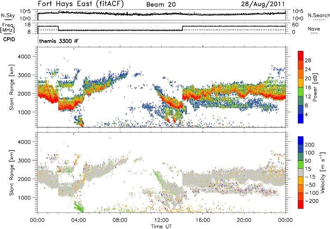Click the '50' value on velocity colour bar
The image size is (330, 229).
[x=308, y=161]
